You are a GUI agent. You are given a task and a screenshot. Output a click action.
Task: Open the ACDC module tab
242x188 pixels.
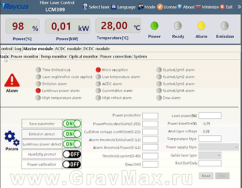pyautogui.click(x=68, y=49)
